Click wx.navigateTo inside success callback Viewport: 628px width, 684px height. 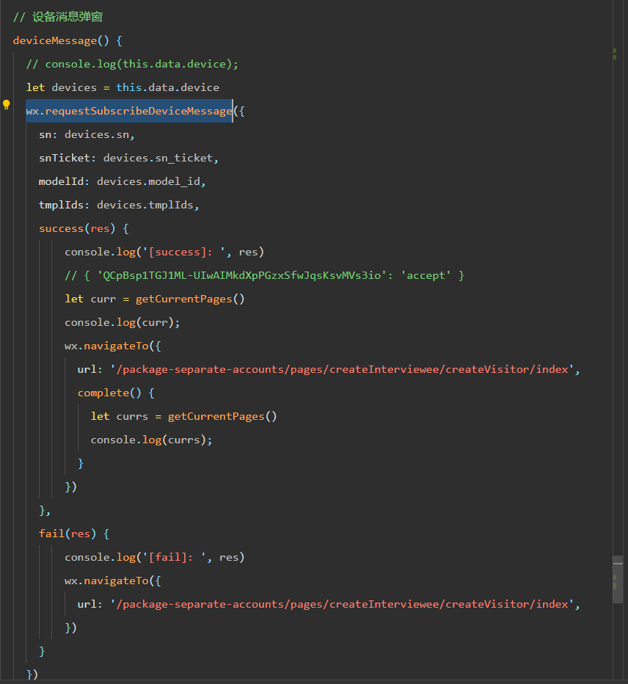coord(106,346)
